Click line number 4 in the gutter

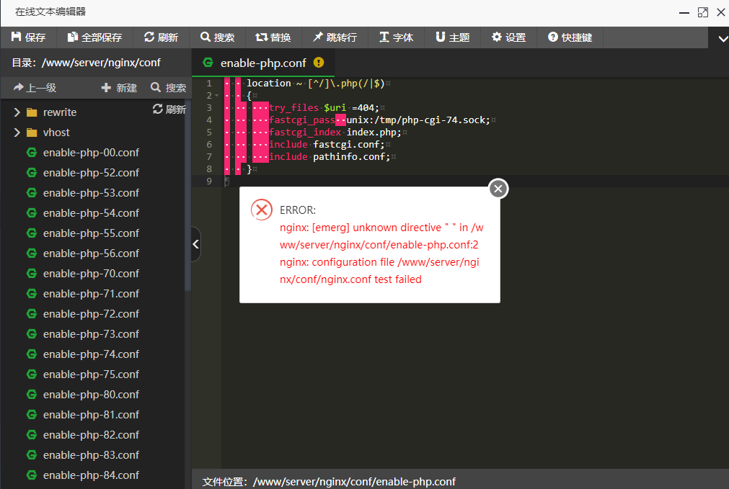pyautogui.click(x=209, y=120)
